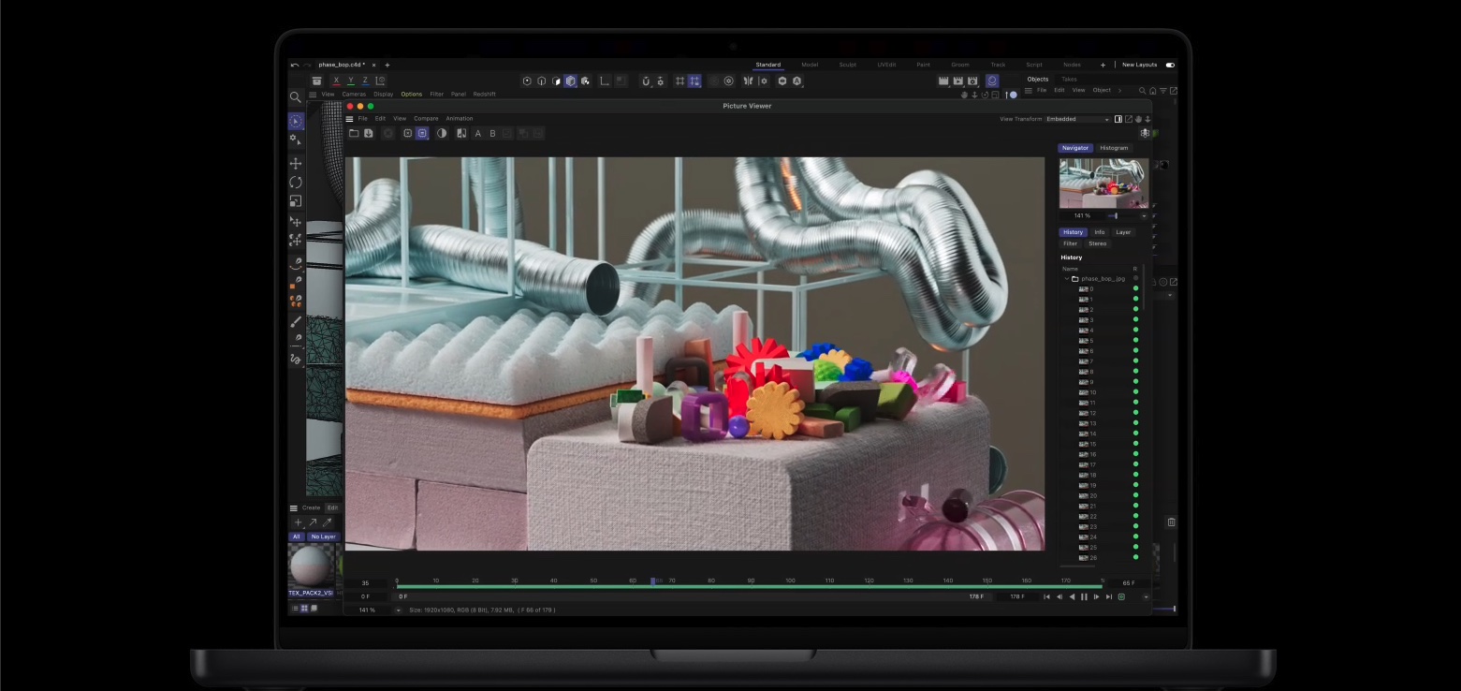Open the Compare menu in Picture Viewer
Screen dimensions: 1461x691
[426, 119]
